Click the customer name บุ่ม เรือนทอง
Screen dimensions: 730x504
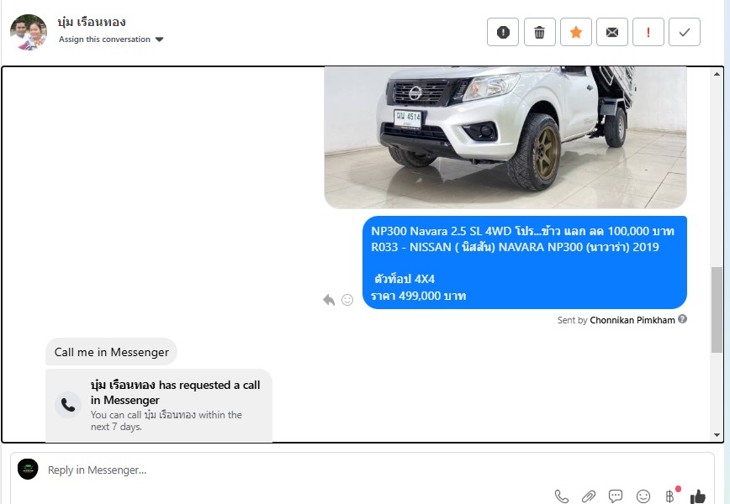(92, 22)
